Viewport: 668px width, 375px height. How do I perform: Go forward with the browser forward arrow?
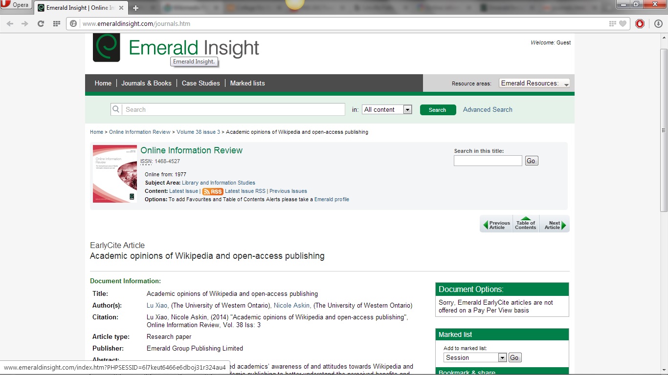pyautogui.click(x=25, y=23)
